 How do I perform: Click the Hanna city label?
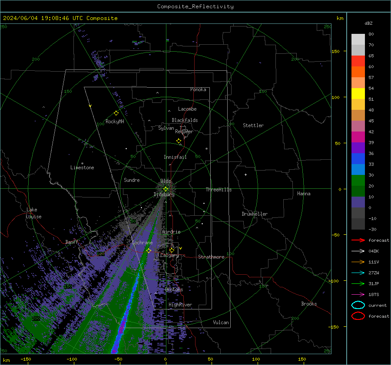(304, 194)
